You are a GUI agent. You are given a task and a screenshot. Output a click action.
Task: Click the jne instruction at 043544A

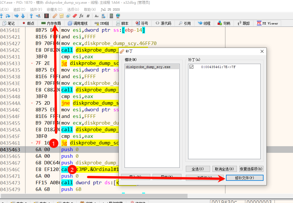65,103
